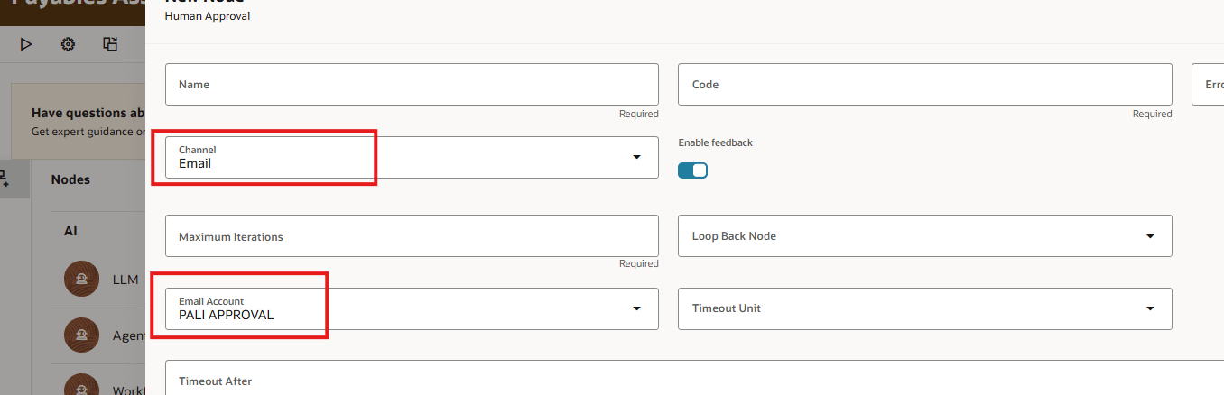
Task: Select the add-node icon in left sidebar
Action: [x=5, y=179]
